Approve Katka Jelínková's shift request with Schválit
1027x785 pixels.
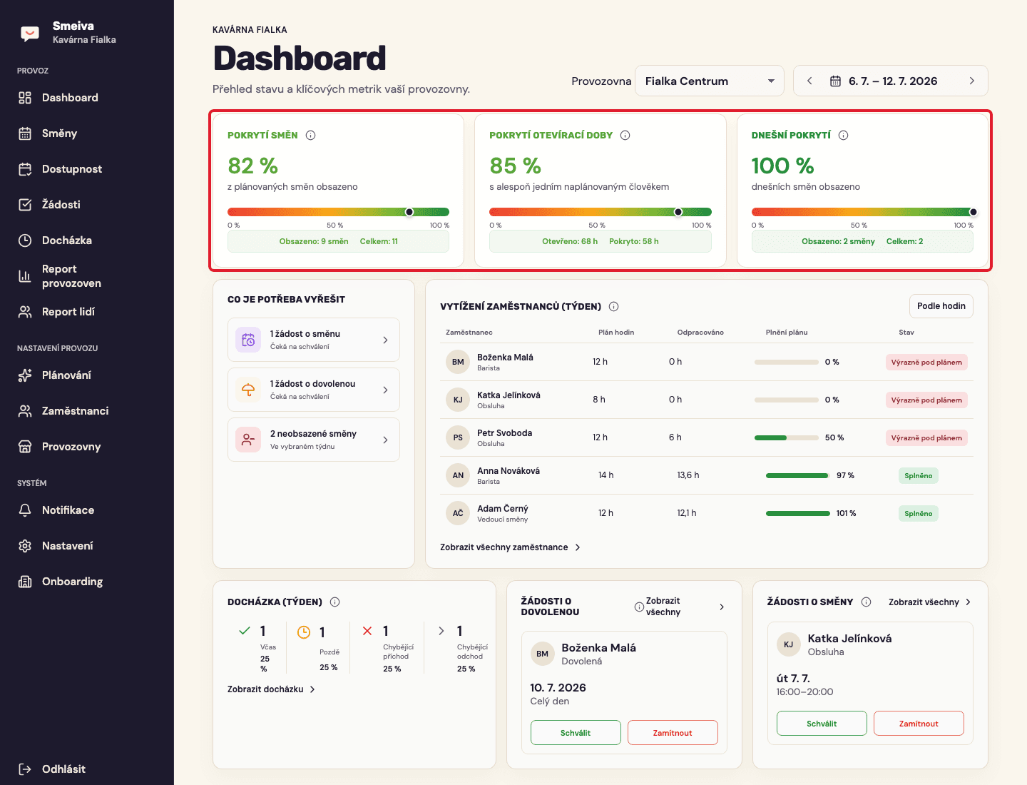coord(822,724)
